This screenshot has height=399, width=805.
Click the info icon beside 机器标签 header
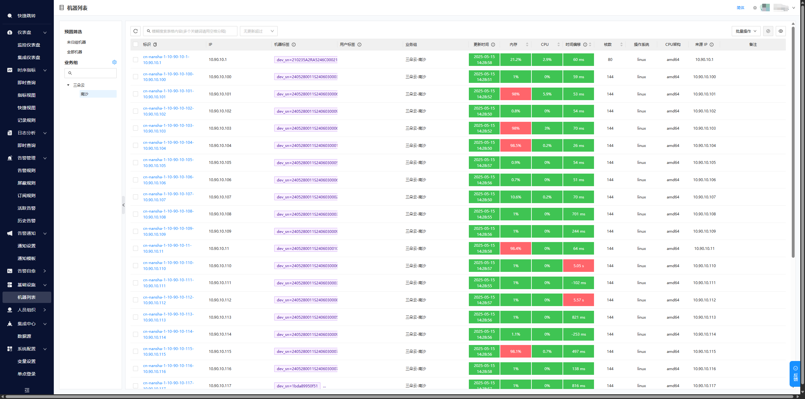tap(294, 45)
